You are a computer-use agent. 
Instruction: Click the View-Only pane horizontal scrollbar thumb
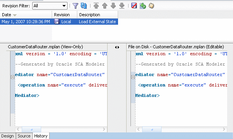(31, 129)
